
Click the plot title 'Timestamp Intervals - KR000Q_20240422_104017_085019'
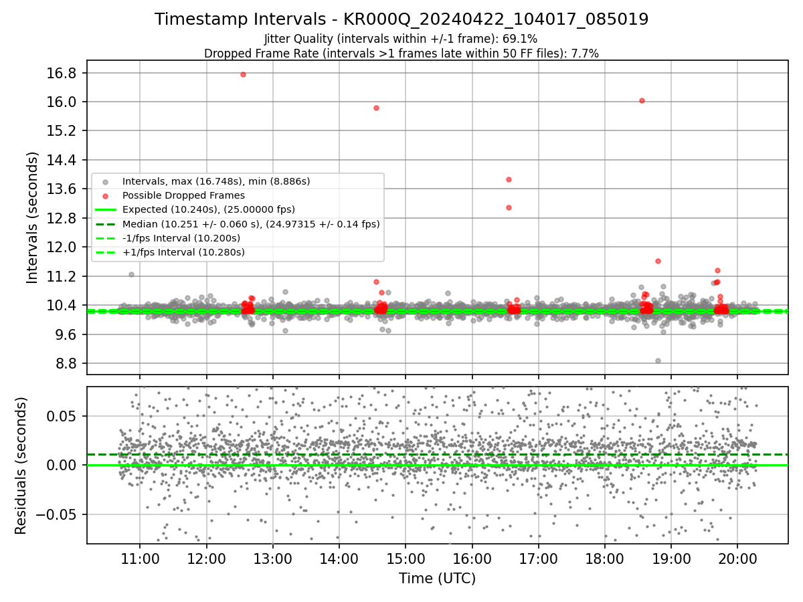point(401,19)
